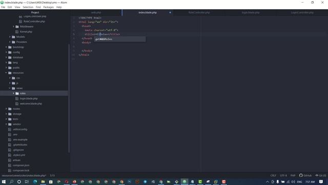
Task: Open Kernel.php in the project tree
Action: (26, 32)
